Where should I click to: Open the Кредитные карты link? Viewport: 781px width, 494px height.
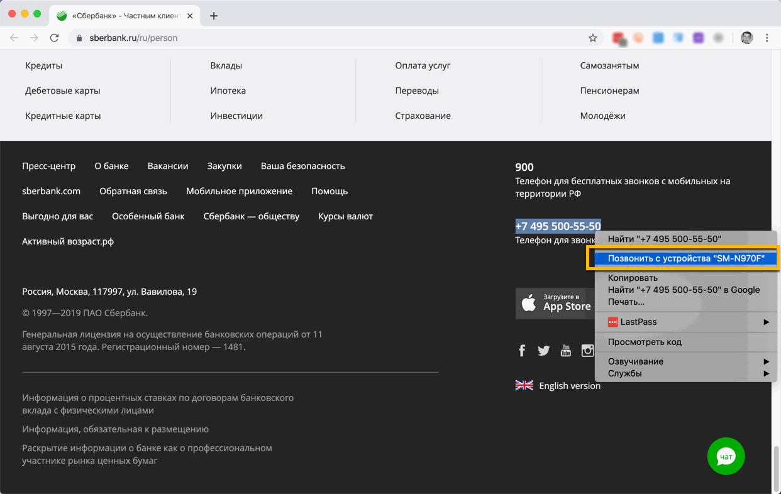click(63, 116)
